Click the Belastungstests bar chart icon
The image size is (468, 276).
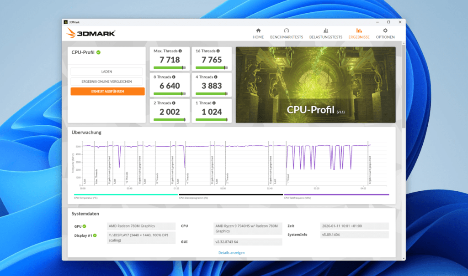point(325,30)
